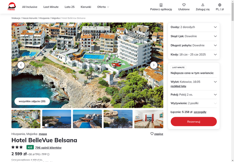Expand the Osoby dropdown
The image size is (234, 162).
point(194,27)
